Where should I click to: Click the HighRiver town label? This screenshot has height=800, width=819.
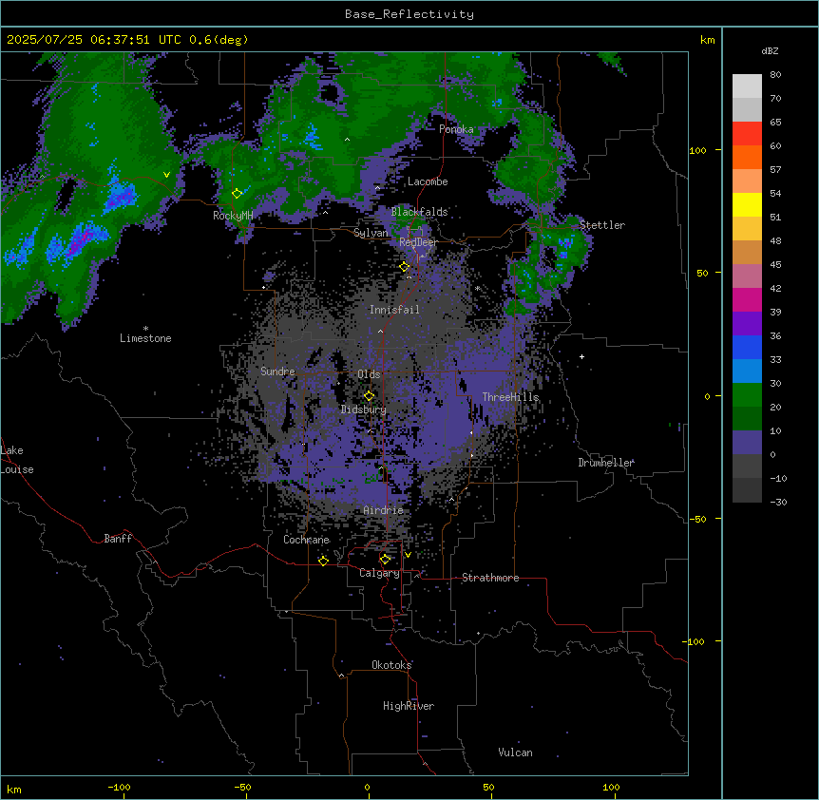point(409,706)
